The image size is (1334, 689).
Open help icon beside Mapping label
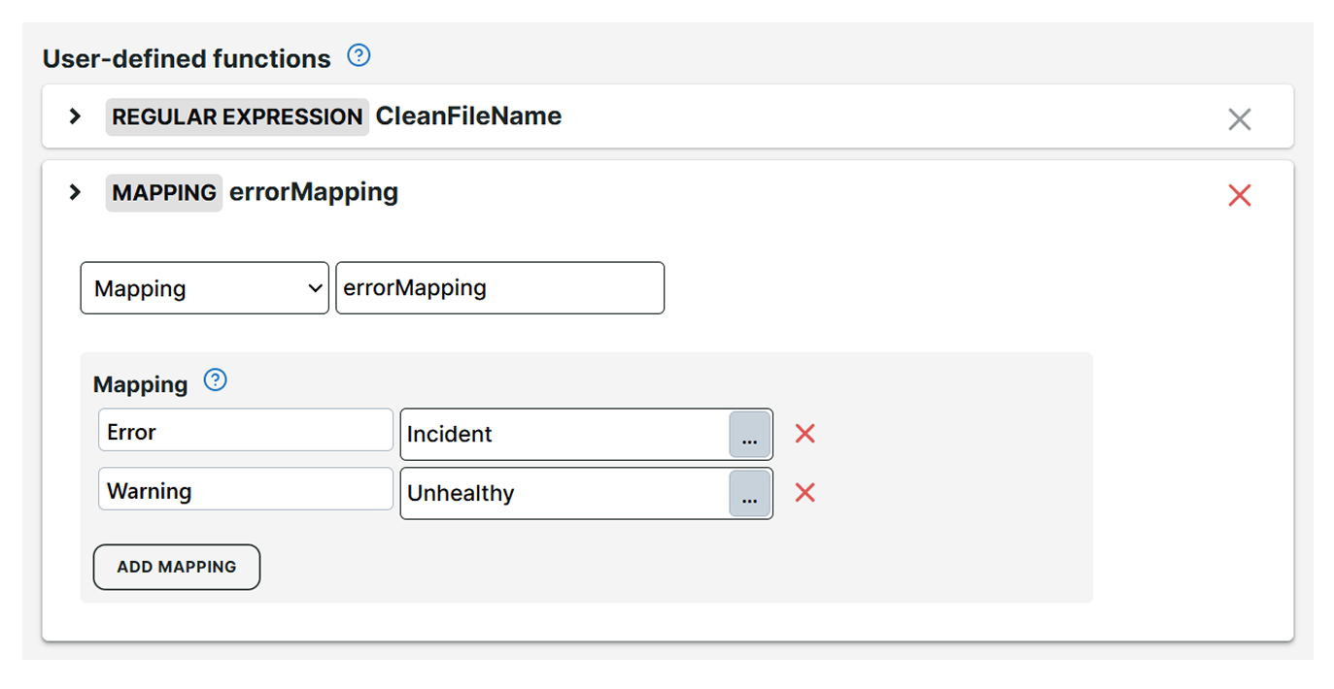pos(215,380)
